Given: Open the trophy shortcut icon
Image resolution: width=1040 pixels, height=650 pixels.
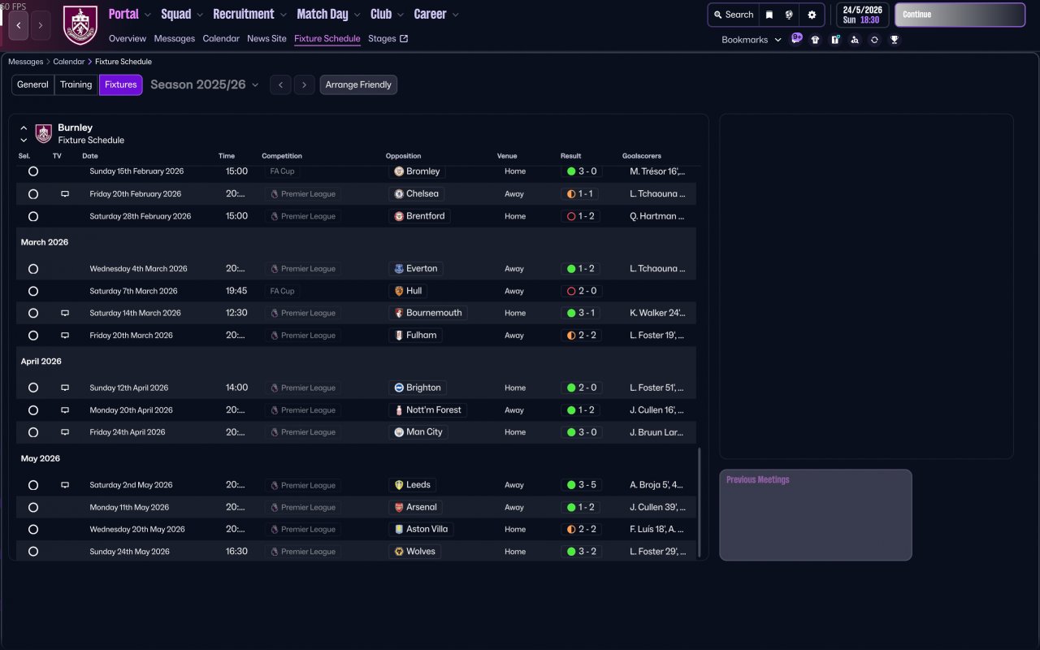Looking at the screenshot, I should (895, 39).
